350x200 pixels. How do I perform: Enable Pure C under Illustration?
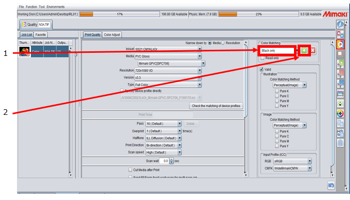[277, 96]
